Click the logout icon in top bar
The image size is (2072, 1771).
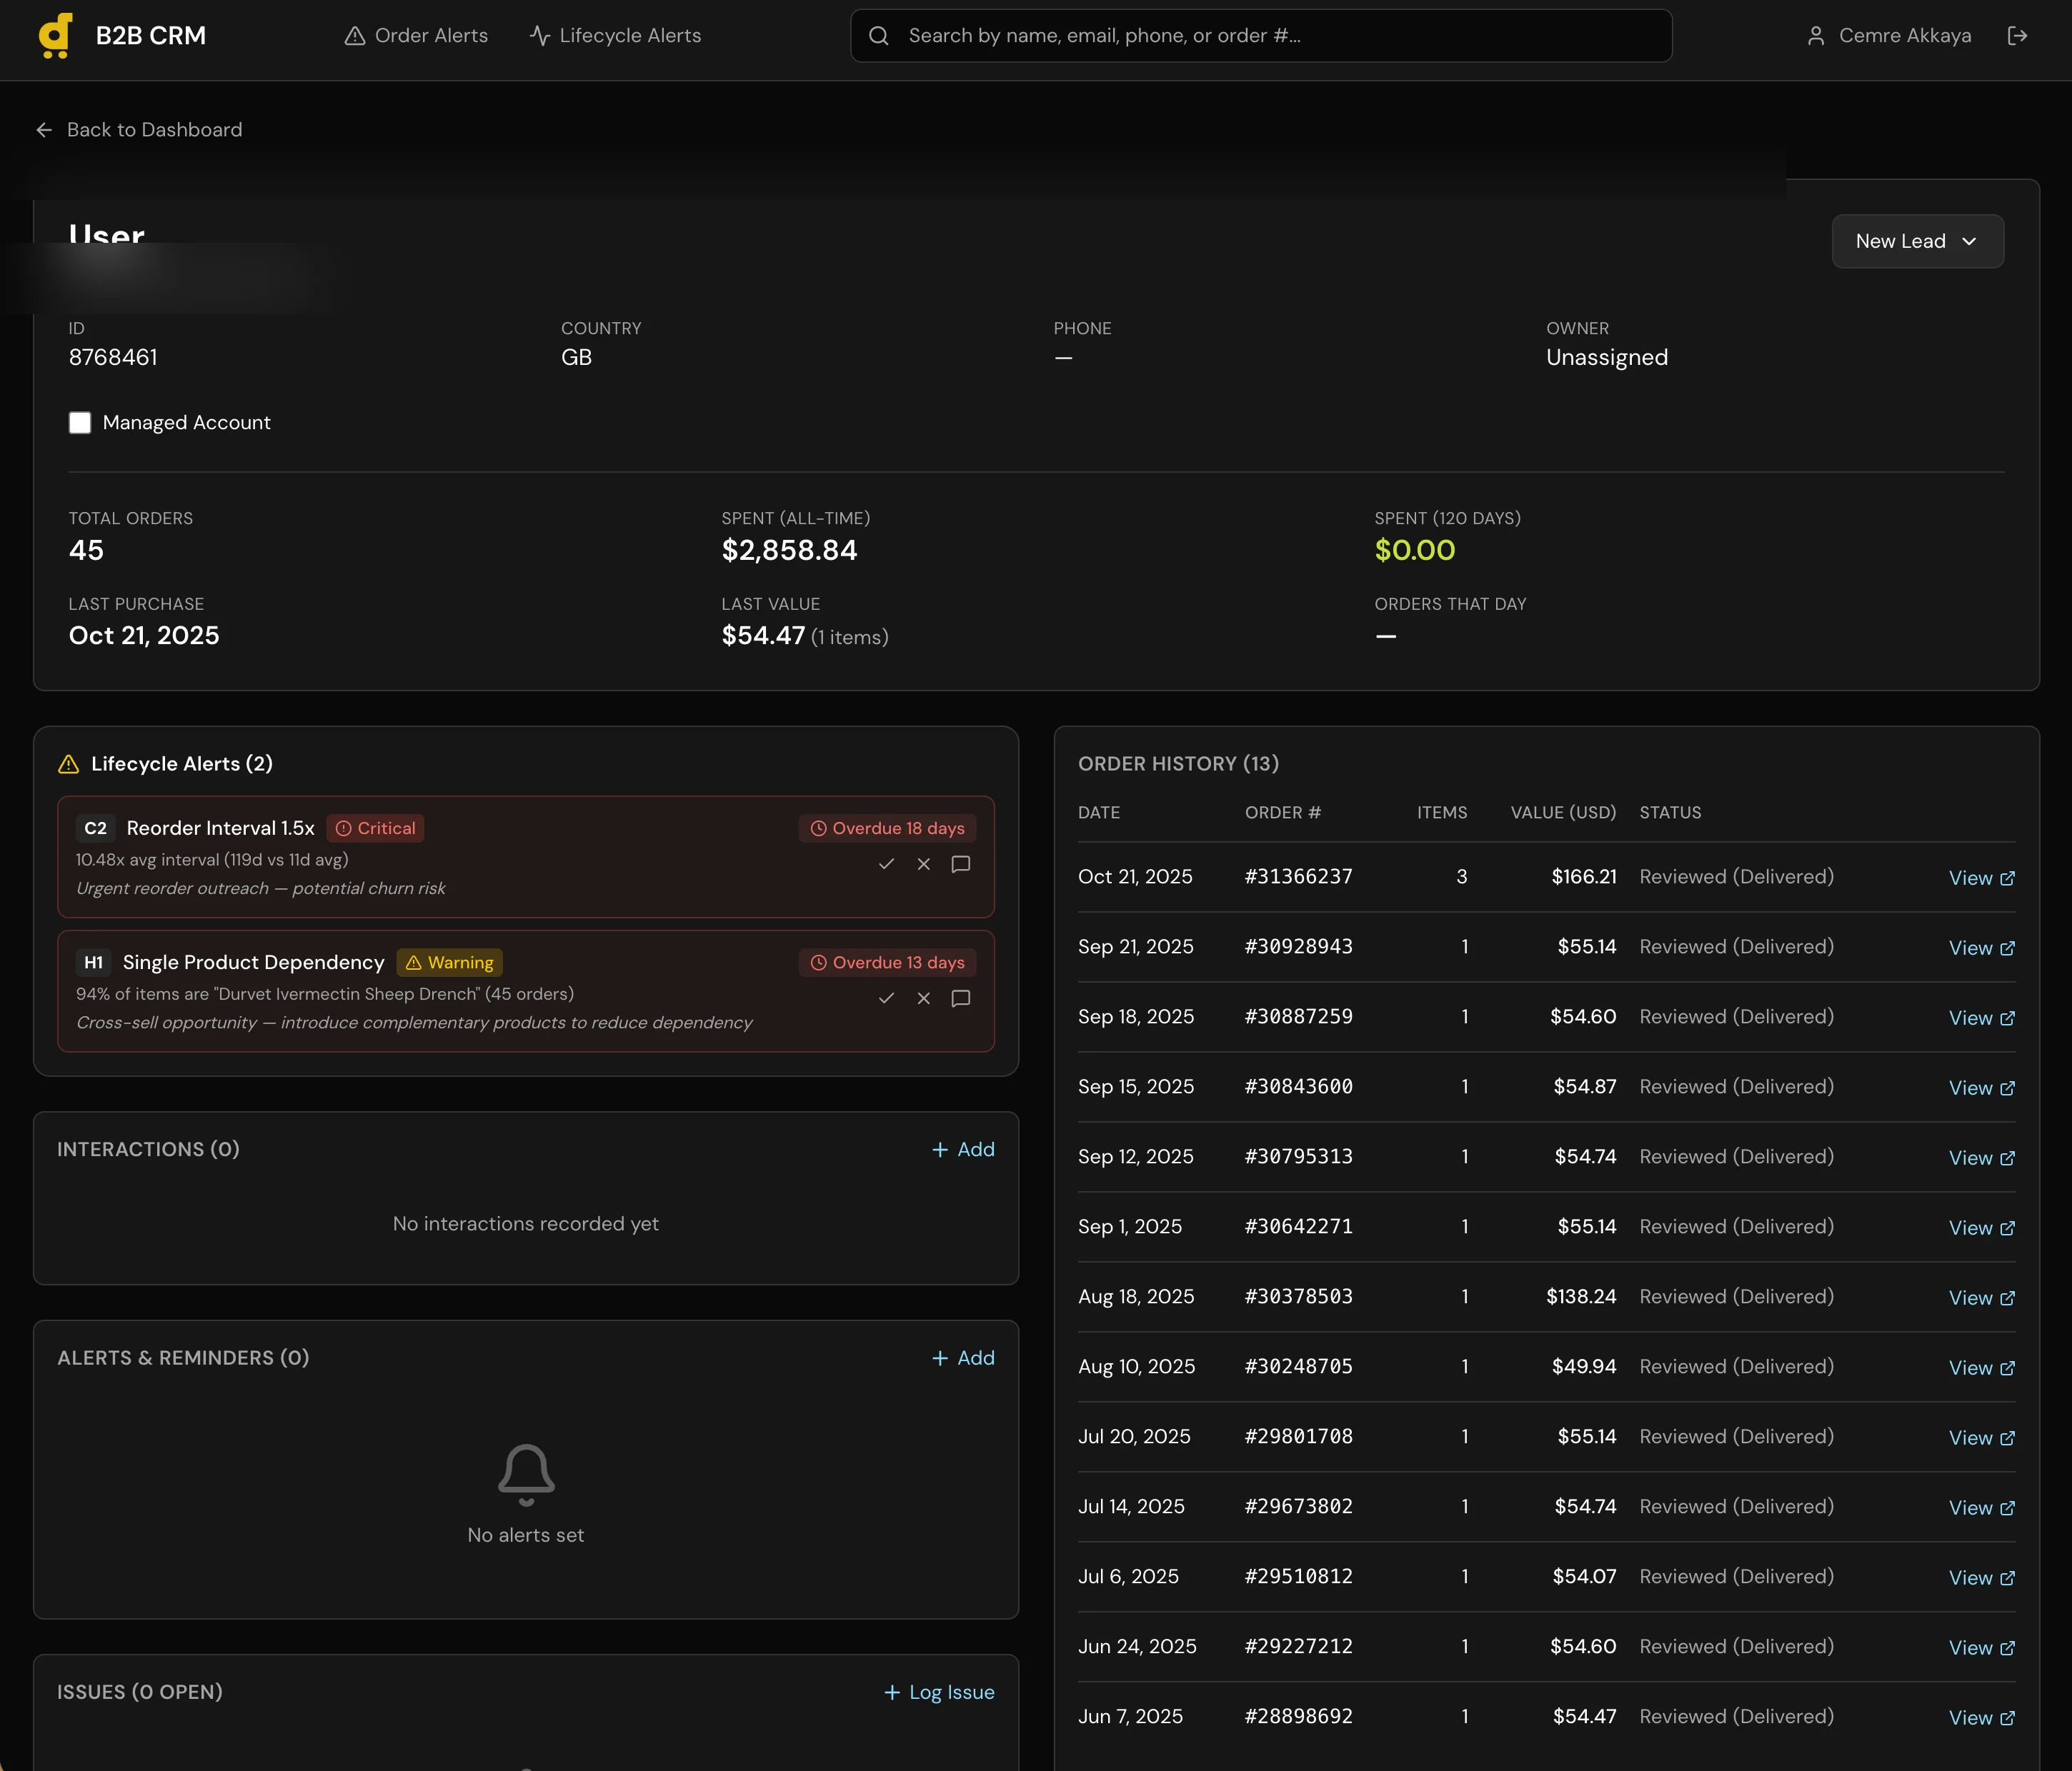click(2019, 35)
